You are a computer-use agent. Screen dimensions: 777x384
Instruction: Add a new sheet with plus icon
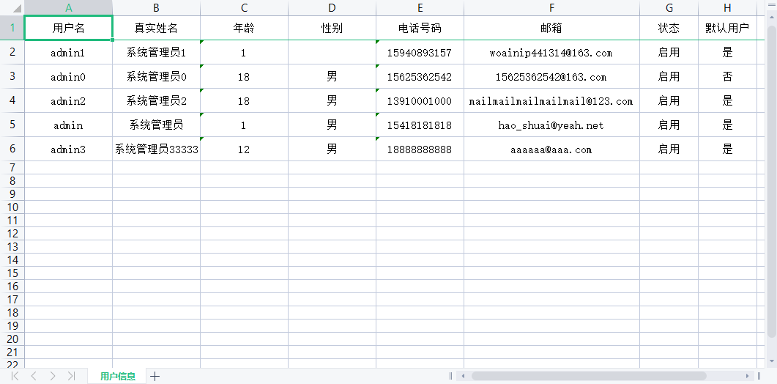(x=155, y=376)
